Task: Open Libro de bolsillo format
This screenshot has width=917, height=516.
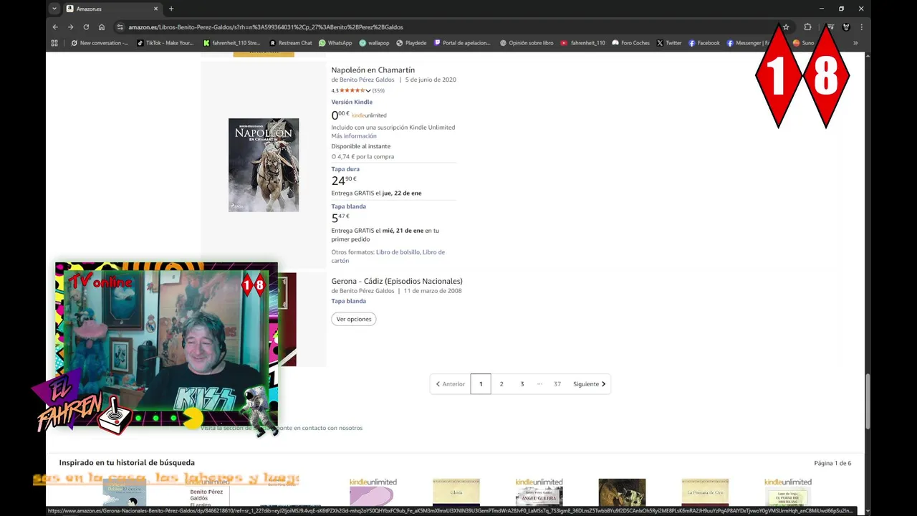Action: [x=398, y=252]
